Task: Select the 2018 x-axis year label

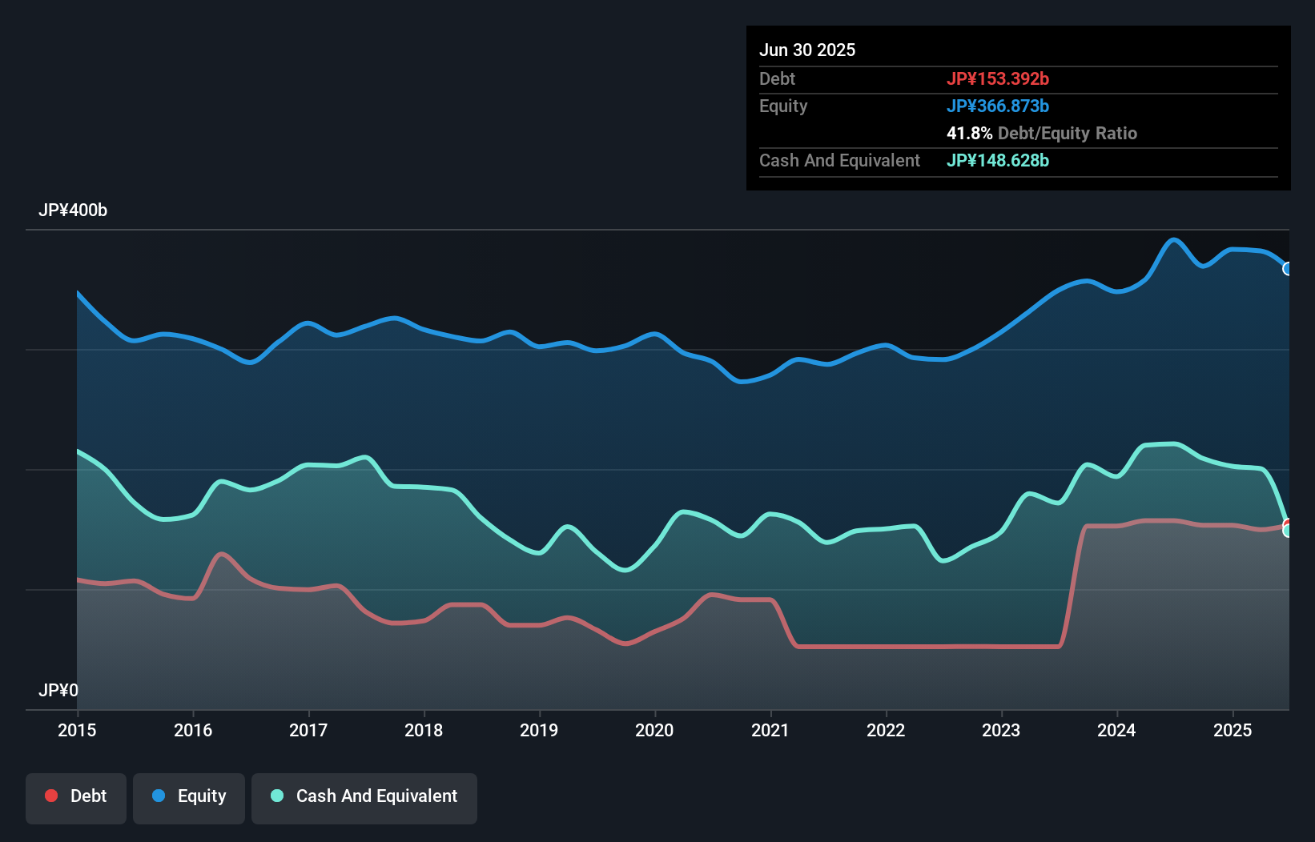Action: coord(424,730)
